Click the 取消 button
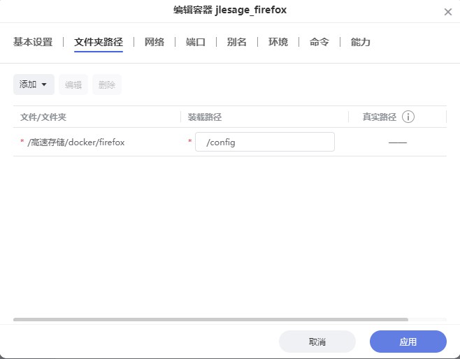 (317, 342)
